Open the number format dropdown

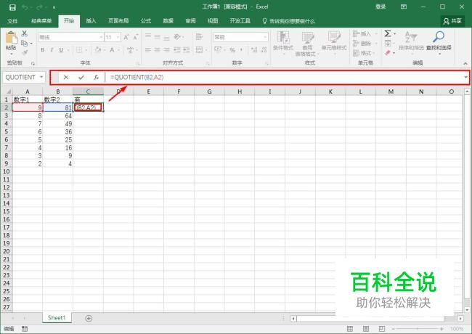tap(265, 37)
